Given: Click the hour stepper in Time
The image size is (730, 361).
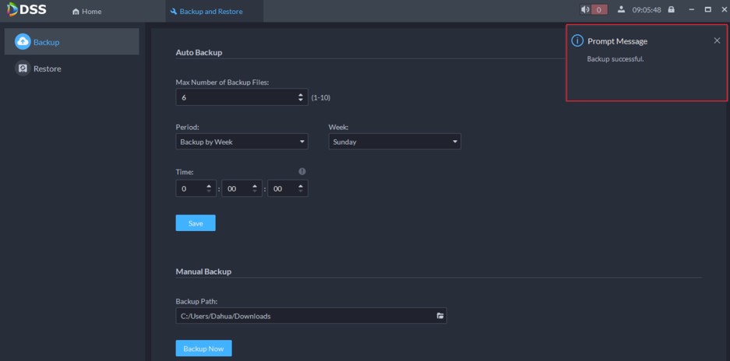Looking at the screenshot, I should click(210, 188).
